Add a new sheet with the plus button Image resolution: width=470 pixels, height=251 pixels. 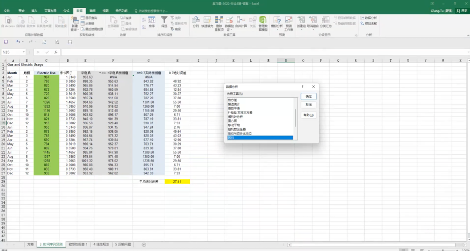pyautogui.click(x=144, y=244)
